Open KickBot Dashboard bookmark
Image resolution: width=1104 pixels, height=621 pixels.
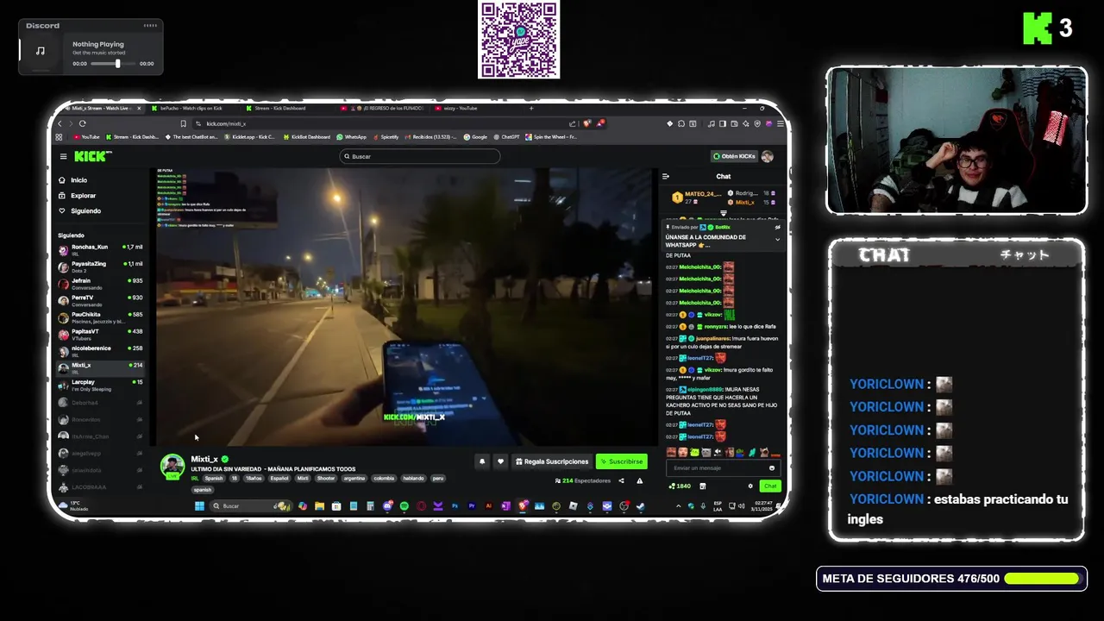(x=306, y=136)
